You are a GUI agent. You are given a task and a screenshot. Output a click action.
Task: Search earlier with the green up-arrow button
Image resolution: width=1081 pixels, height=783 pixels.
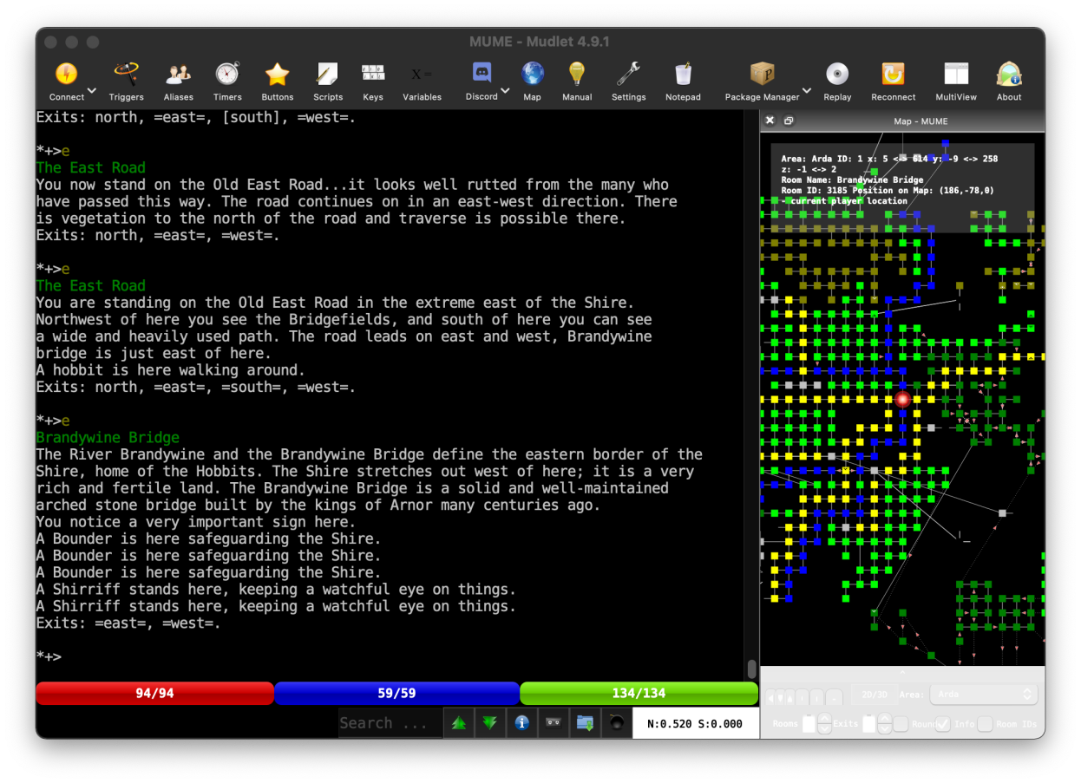[x=459, y=722]
